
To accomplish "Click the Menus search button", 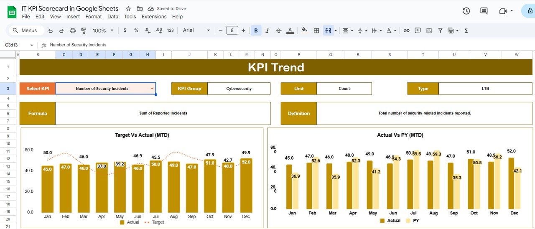I will tap(25, 31).
